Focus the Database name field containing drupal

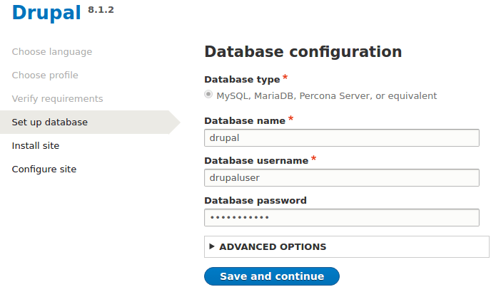341,137
